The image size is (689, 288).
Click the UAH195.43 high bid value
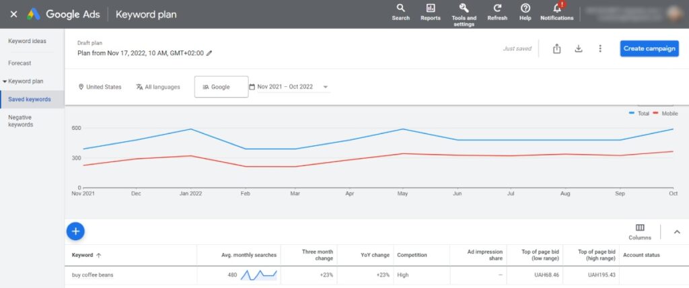[x=602, y=275]
